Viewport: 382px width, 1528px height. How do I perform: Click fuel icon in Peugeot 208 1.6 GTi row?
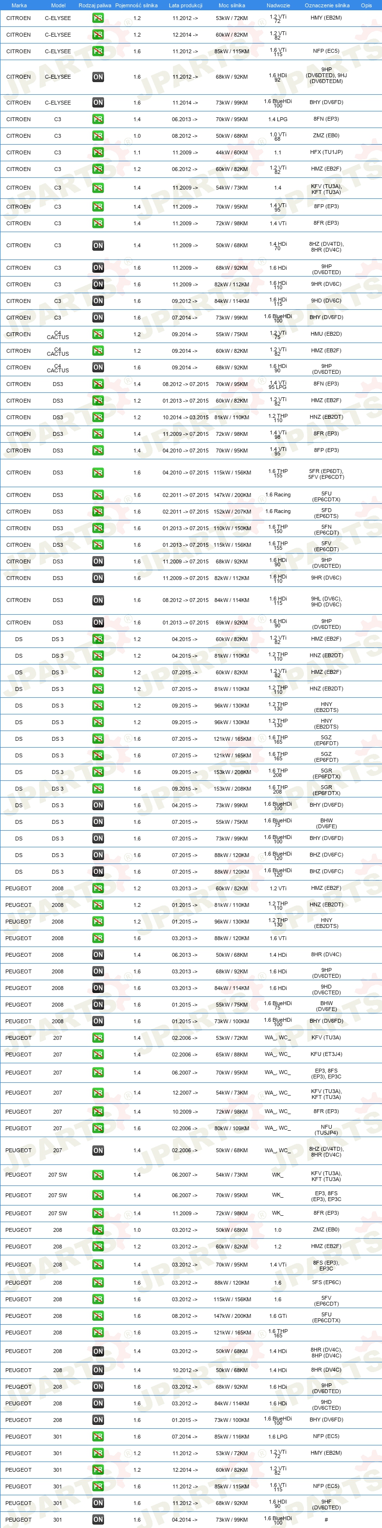pyautogui.click(x=98, y=1316)
